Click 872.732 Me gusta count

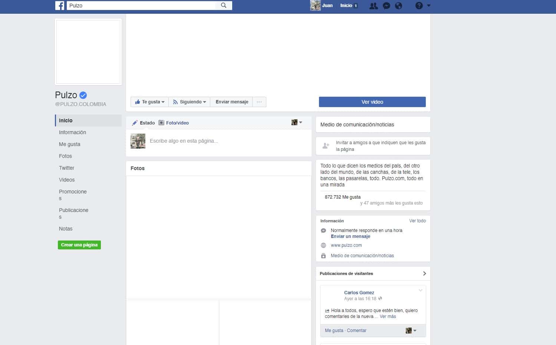pos(343,197)
